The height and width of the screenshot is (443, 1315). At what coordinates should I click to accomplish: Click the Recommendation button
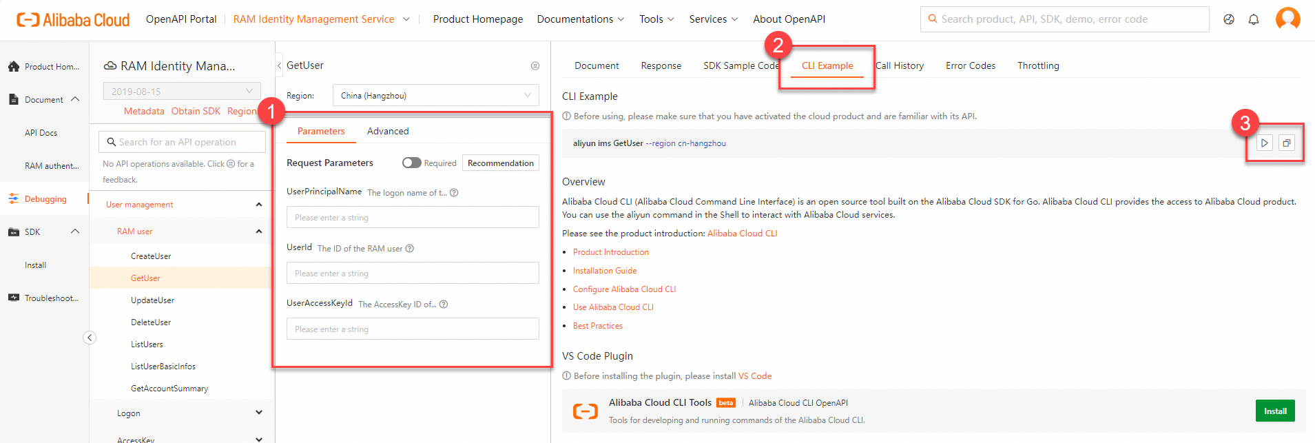point(501,163)
